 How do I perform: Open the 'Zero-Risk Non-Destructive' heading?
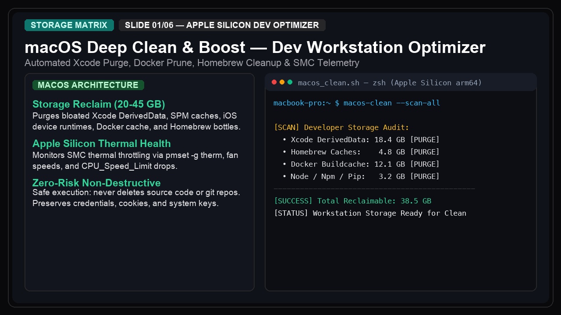pyautogui.click(x=96, y=183)
